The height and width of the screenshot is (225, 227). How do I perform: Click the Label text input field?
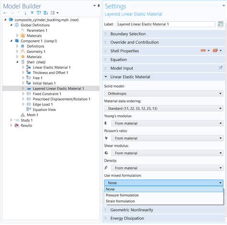(166, 24)
